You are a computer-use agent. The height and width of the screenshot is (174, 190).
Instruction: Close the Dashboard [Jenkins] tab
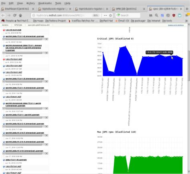33,9
